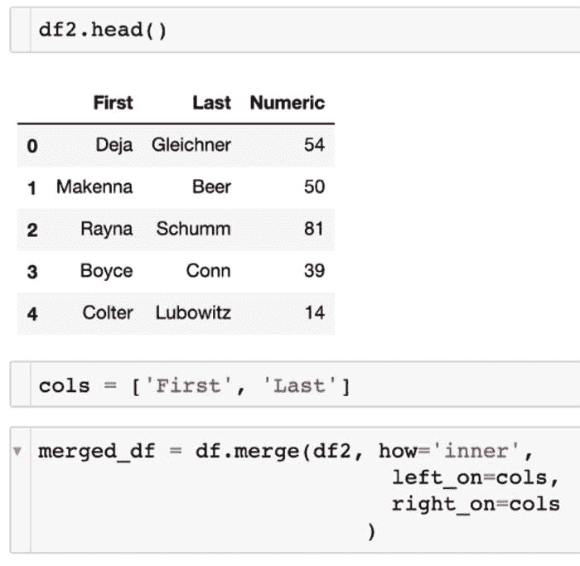Select row index 3 in the table
Image resolution: width=580 pixels, height=566 pixels.
tap(32, 271)
